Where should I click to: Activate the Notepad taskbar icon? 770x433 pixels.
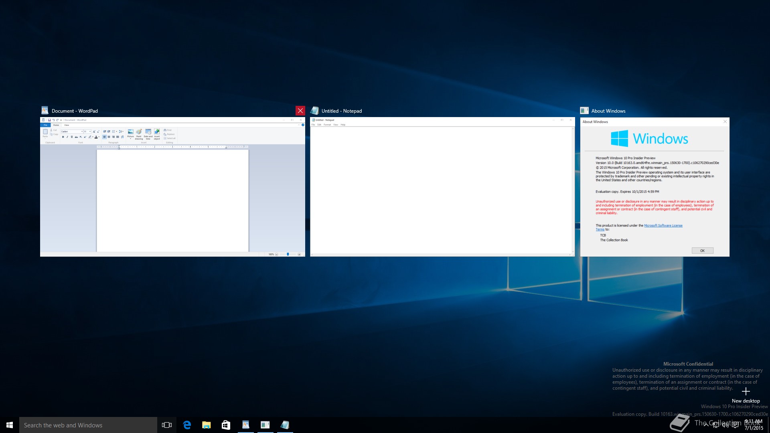[285, 425]
